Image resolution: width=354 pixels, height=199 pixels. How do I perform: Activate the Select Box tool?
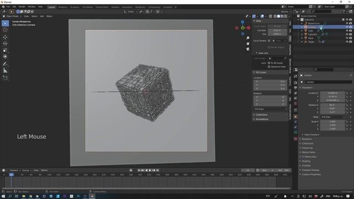5,23
